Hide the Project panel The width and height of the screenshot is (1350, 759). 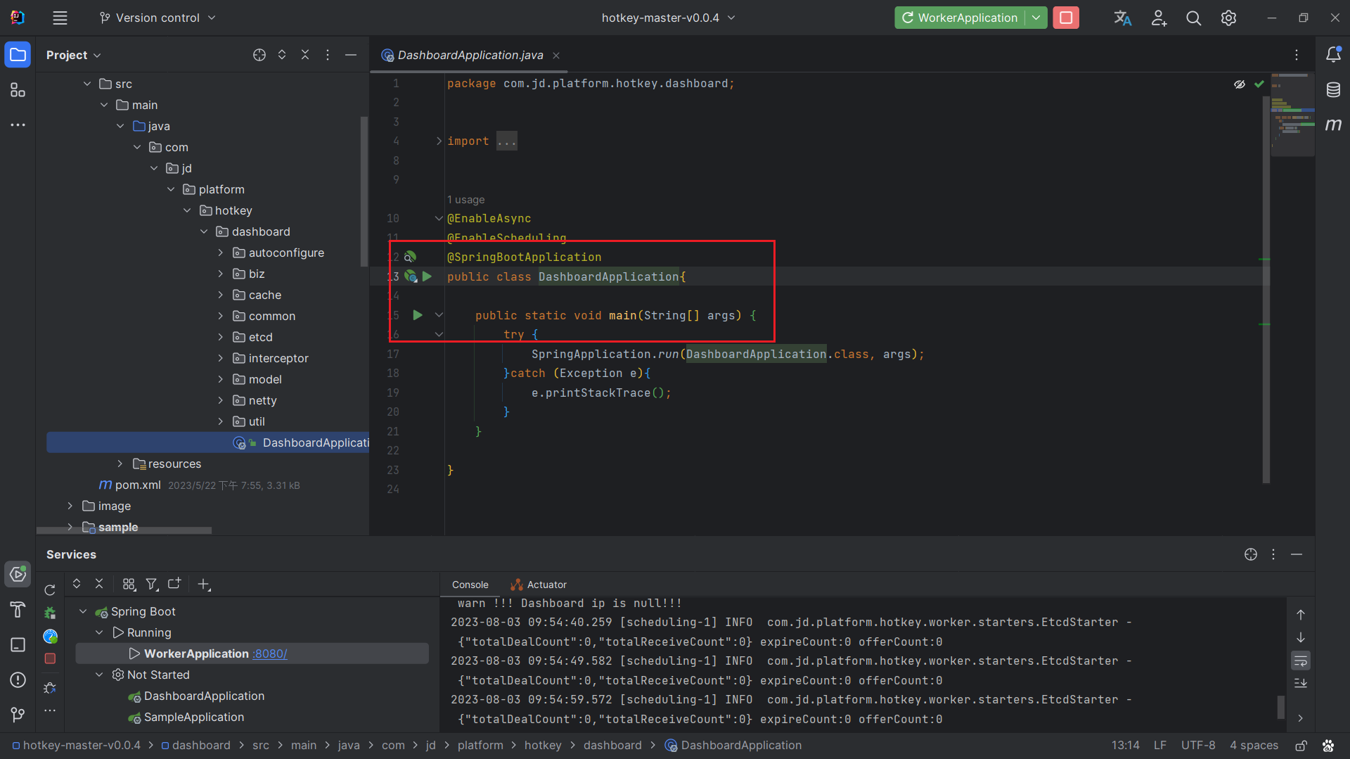coord(351,55)
